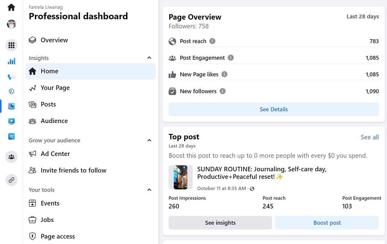
Task: Open the Sunday Routine post thumbnail
Action: pyautogui.click(x=180, y=177)
